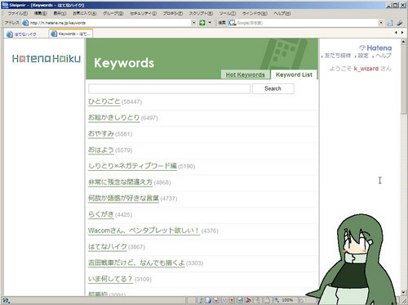
Task: Open the しりとり×ネガティブワード編 link
Action: (132, 166)
